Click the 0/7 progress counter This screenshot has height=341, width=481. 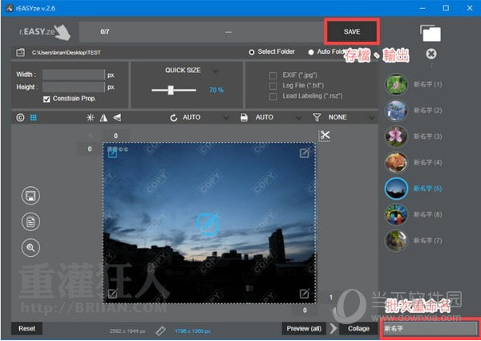point(104,31)
